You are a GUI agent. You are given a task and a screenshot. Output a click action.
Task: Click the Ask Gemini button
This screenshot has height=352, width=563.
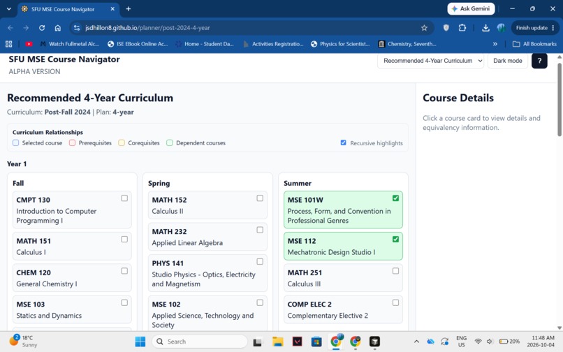[471, 8]
